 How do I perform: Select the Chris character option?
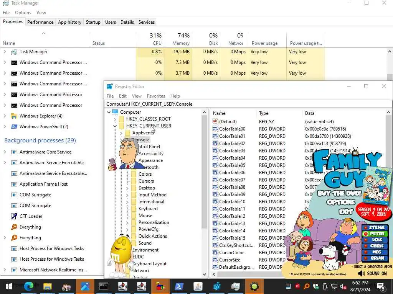click(x=375, y=246)
